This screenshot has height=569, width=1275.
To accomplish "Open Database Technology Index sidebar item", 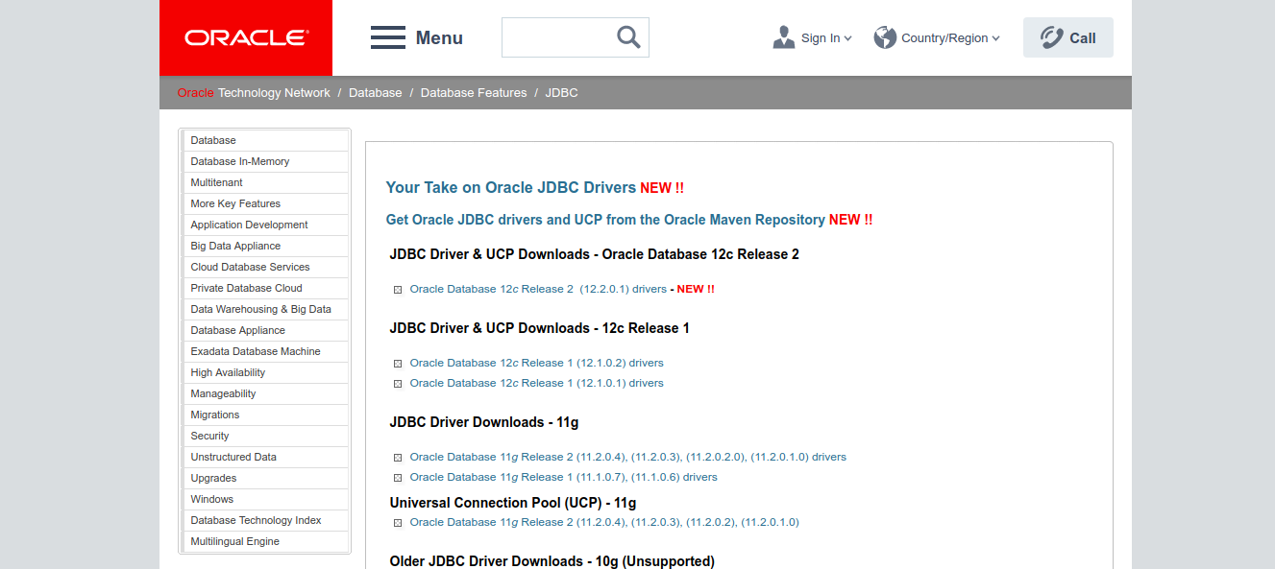I will click(266, 520).
